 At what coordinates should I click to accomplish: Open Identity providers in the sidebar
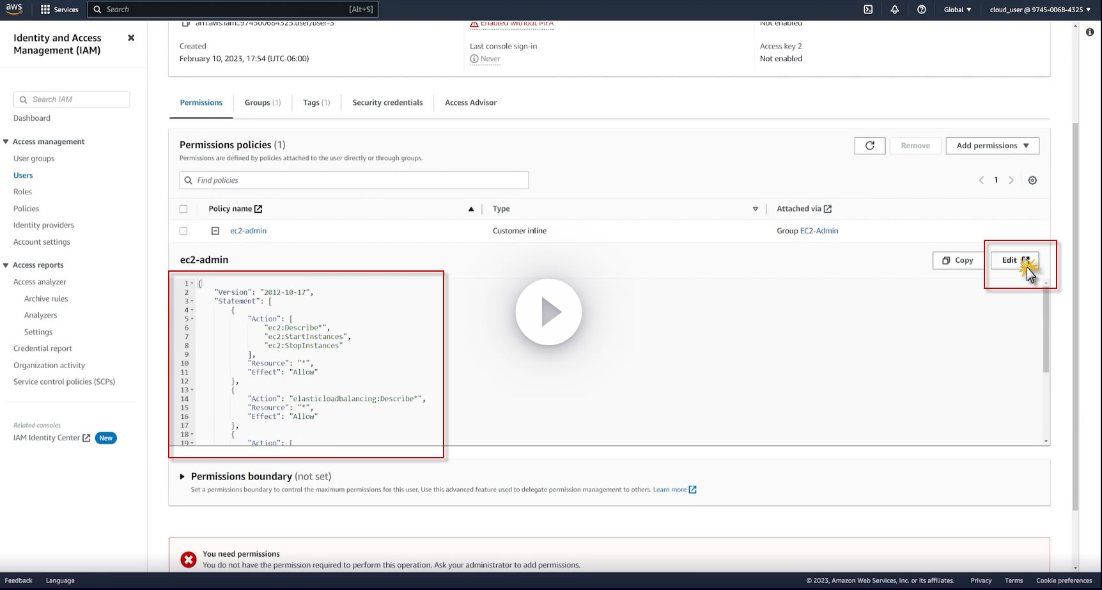pos(43,225)
